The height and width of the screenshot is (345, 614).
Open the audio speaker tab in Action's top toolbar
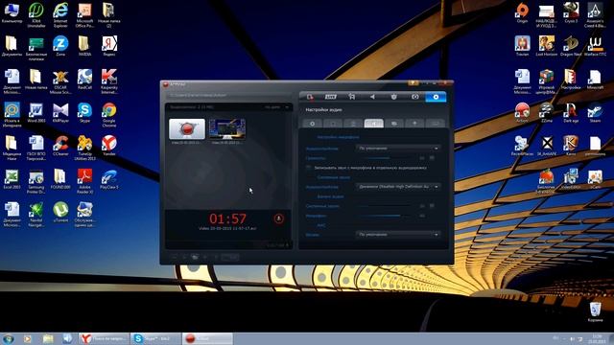click(x=373, y=97)
